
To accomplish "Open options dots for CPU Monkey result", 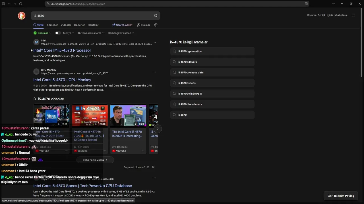I will pos(154,72).
